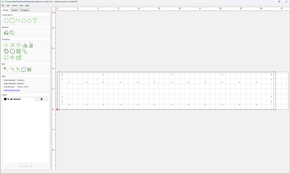Screen dimensions: 290x174
Task: Open the Resize/Scale transform tool
Action: point(12,45)
